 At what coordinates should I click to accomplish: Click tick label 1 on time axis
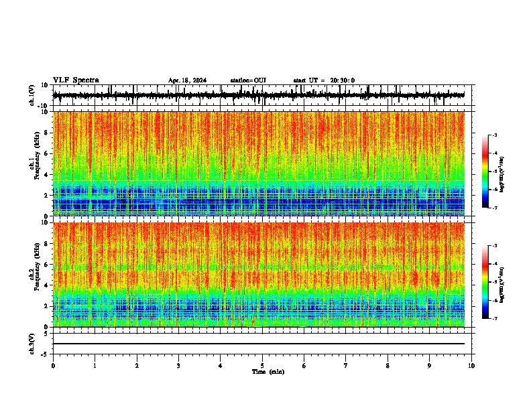(95, 366)
